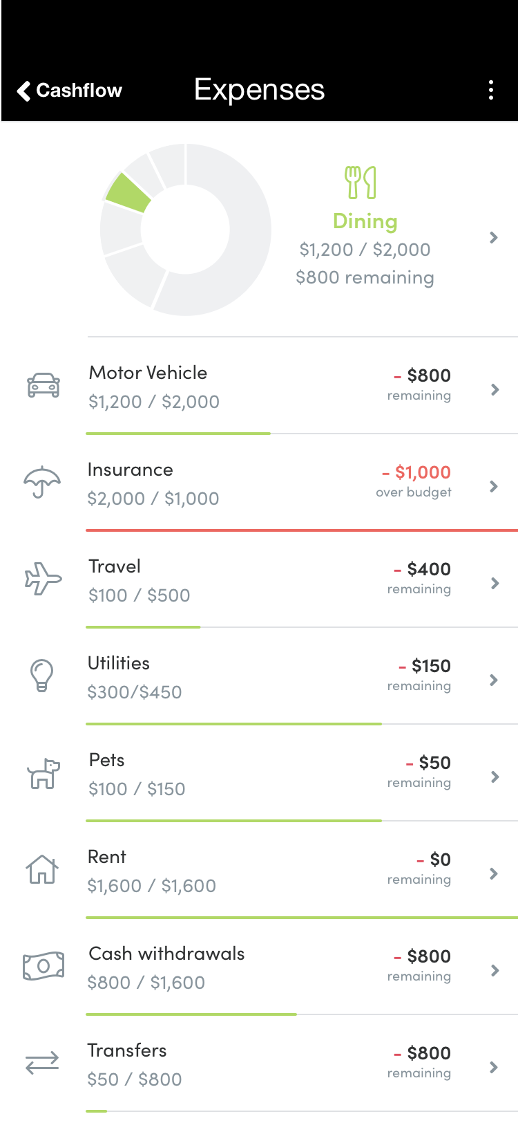Open Insurance row using its chevron

coord(494,486)
